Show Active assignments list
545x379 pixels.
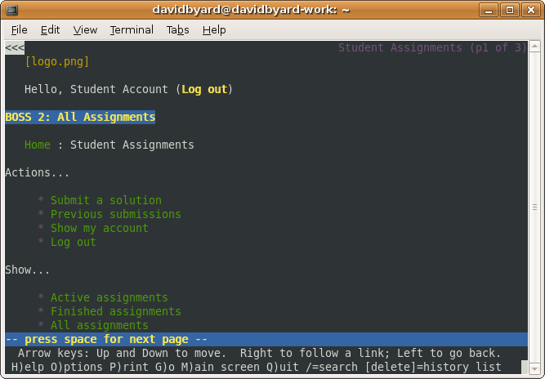[109, 297]
